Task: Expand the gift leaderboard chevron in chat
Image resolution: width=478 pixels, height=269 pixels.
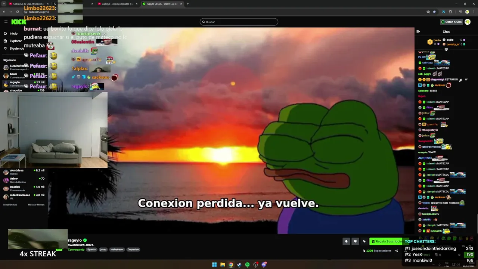Action: (446, 49)
